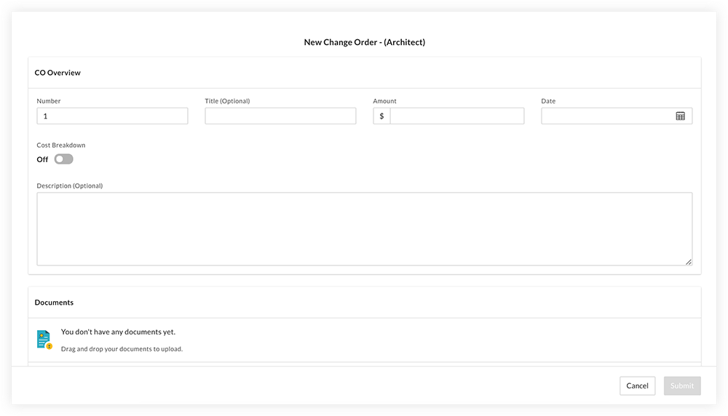The width and height of the screenshot is (728, 416).
Task: Click the document upload icon
Action: pos(44,340)
